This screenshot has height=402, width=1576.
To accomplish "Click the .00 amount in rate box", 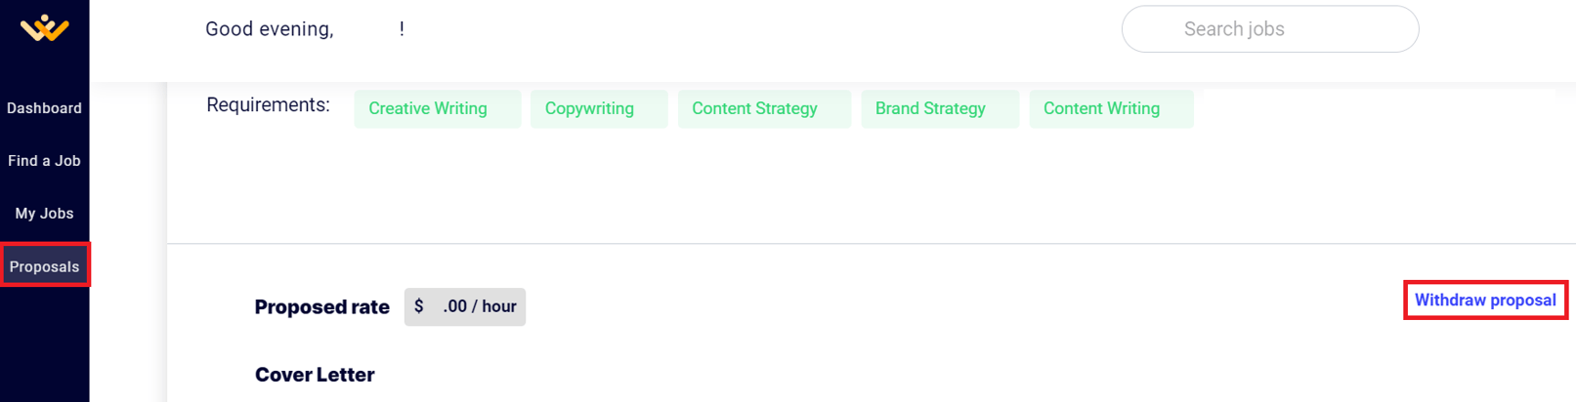I will pyautogui.click(x=454, y=306).
